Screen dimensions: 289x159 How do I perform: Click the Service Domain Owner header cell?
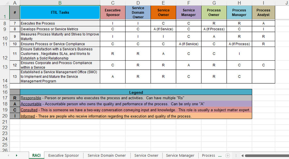(138, 12)
